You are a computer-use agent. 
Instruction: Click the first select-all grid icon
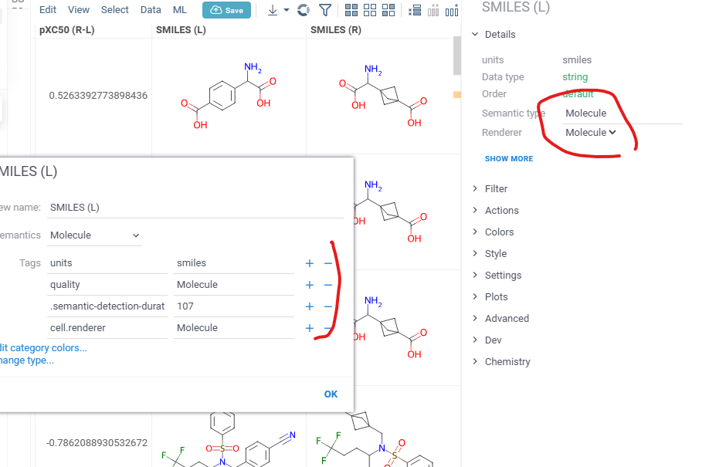pos(351,10)
